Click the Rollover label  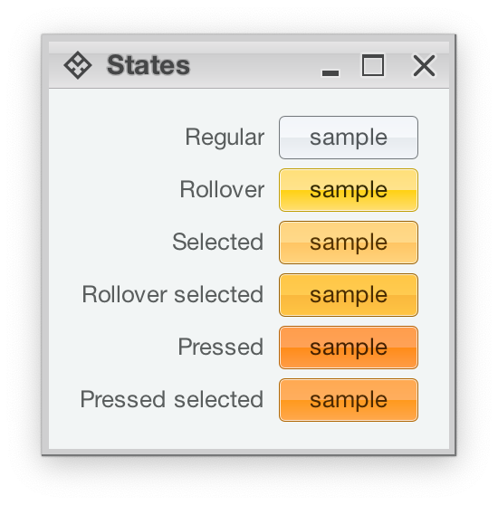(x=222, y=189)
